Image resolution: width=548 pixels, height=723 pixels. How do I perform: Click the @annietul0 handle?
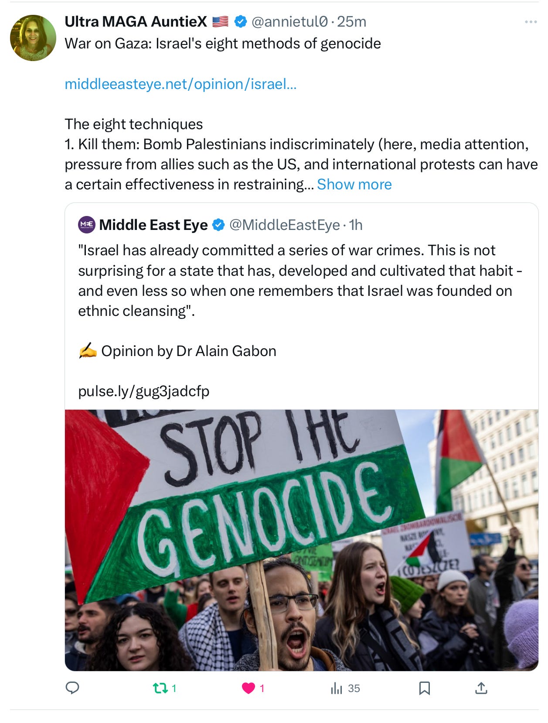tap(289, 21)
